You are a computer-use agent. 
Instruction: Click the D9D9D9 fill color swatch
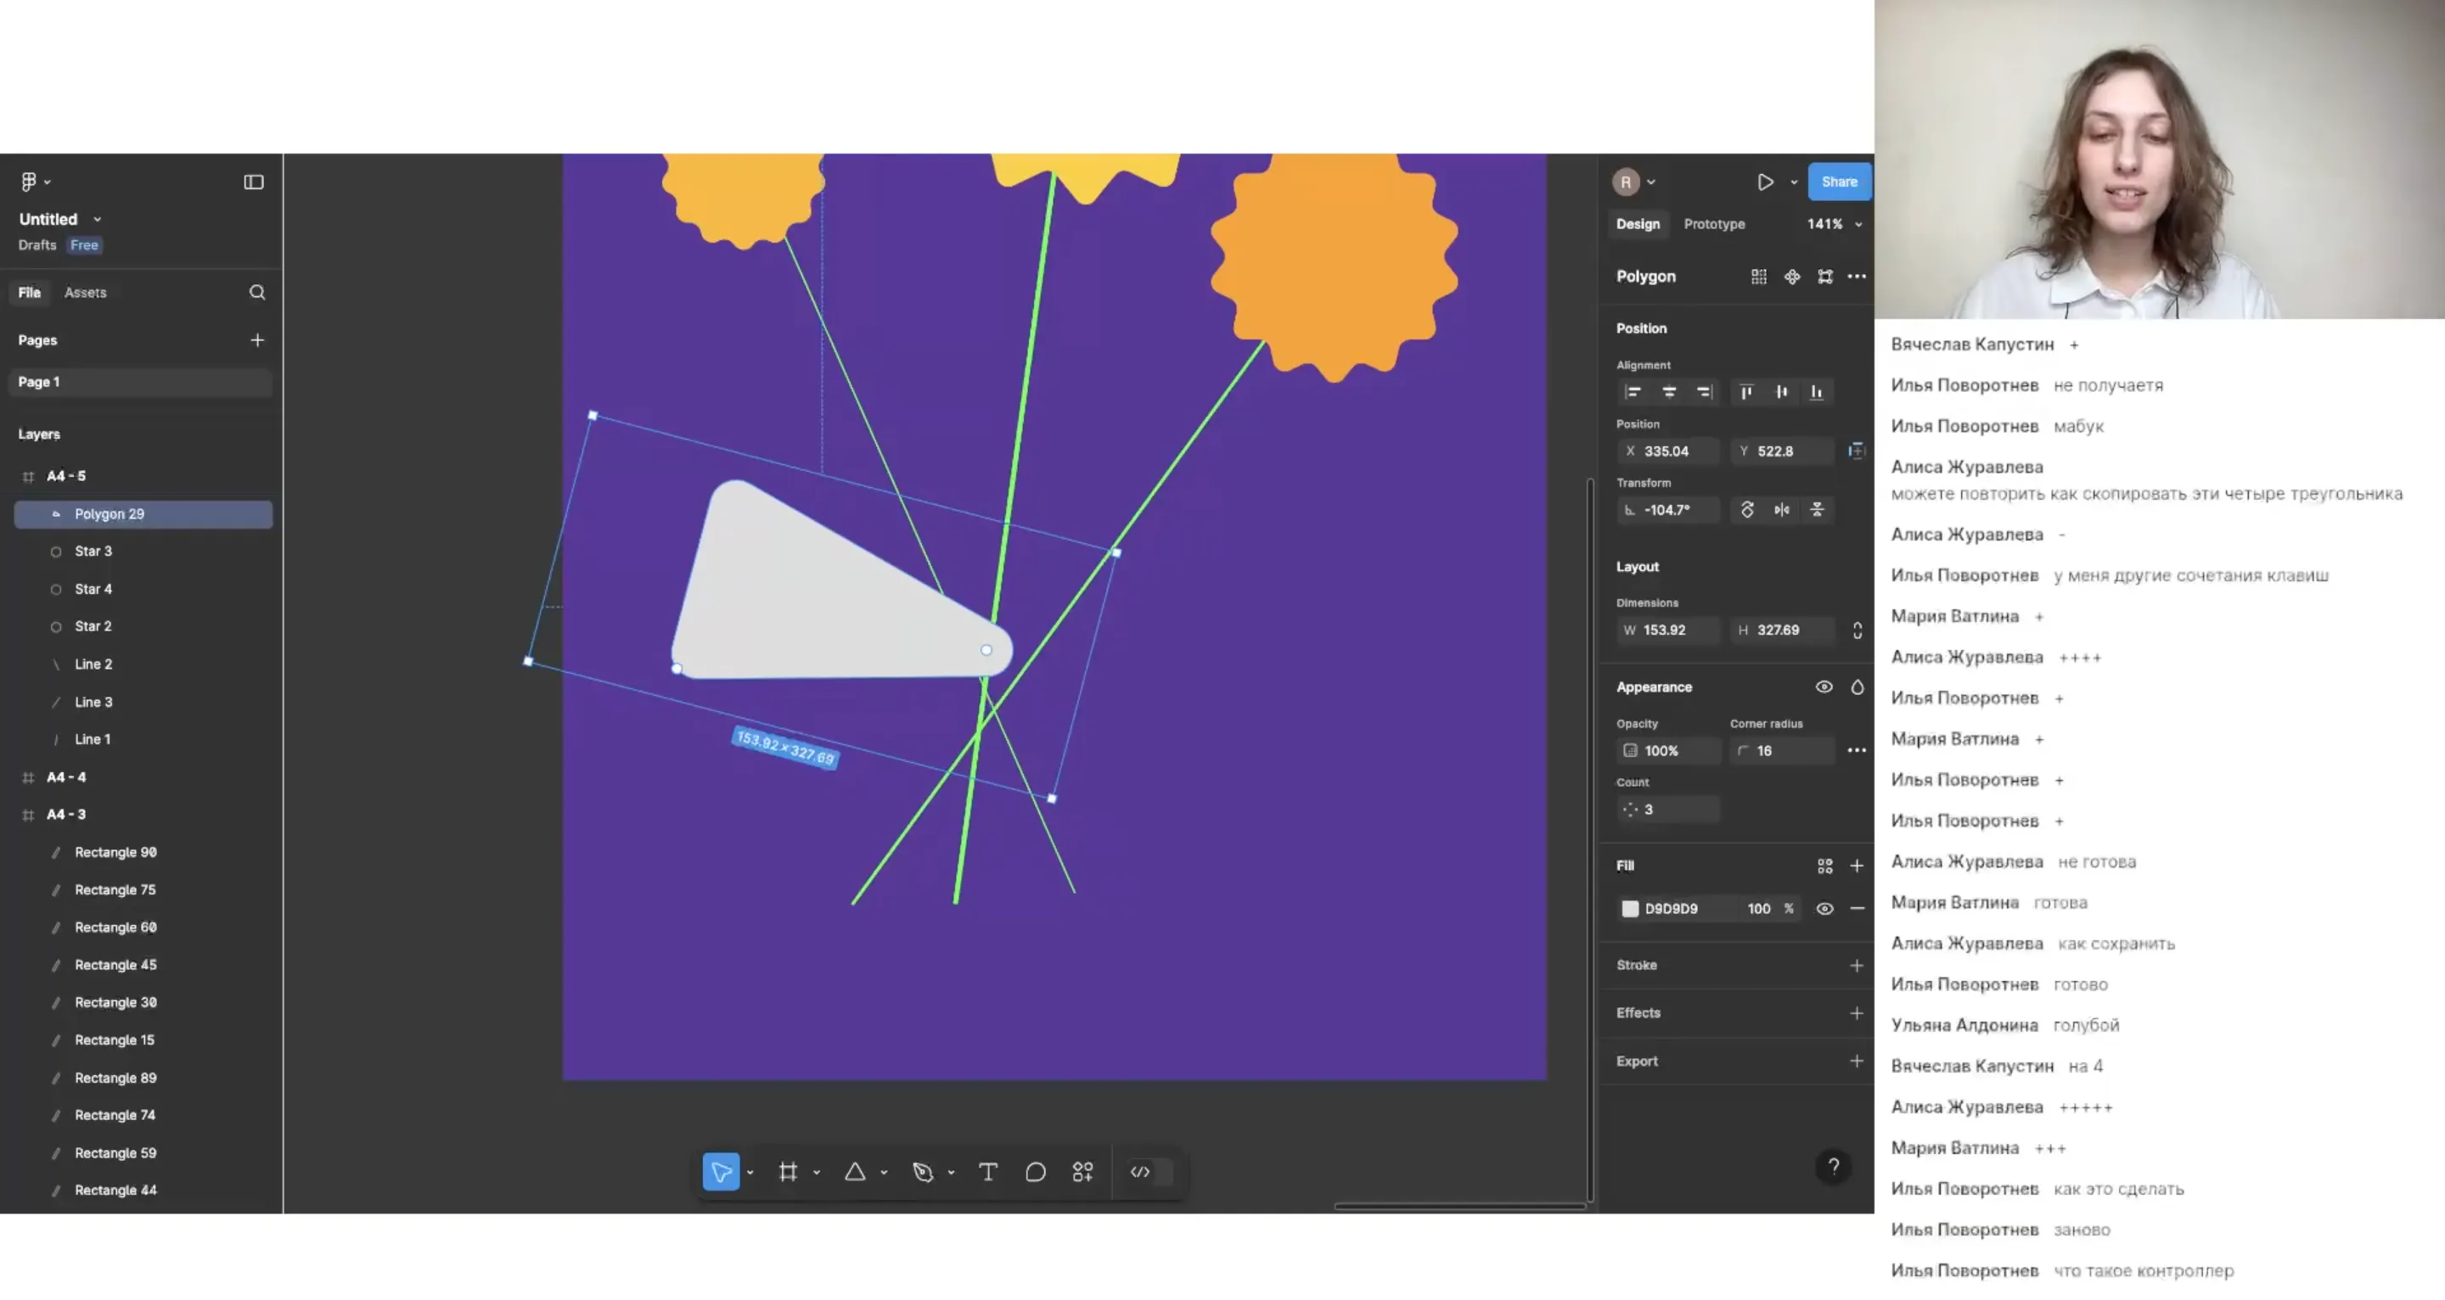(x=1630, y=908)
